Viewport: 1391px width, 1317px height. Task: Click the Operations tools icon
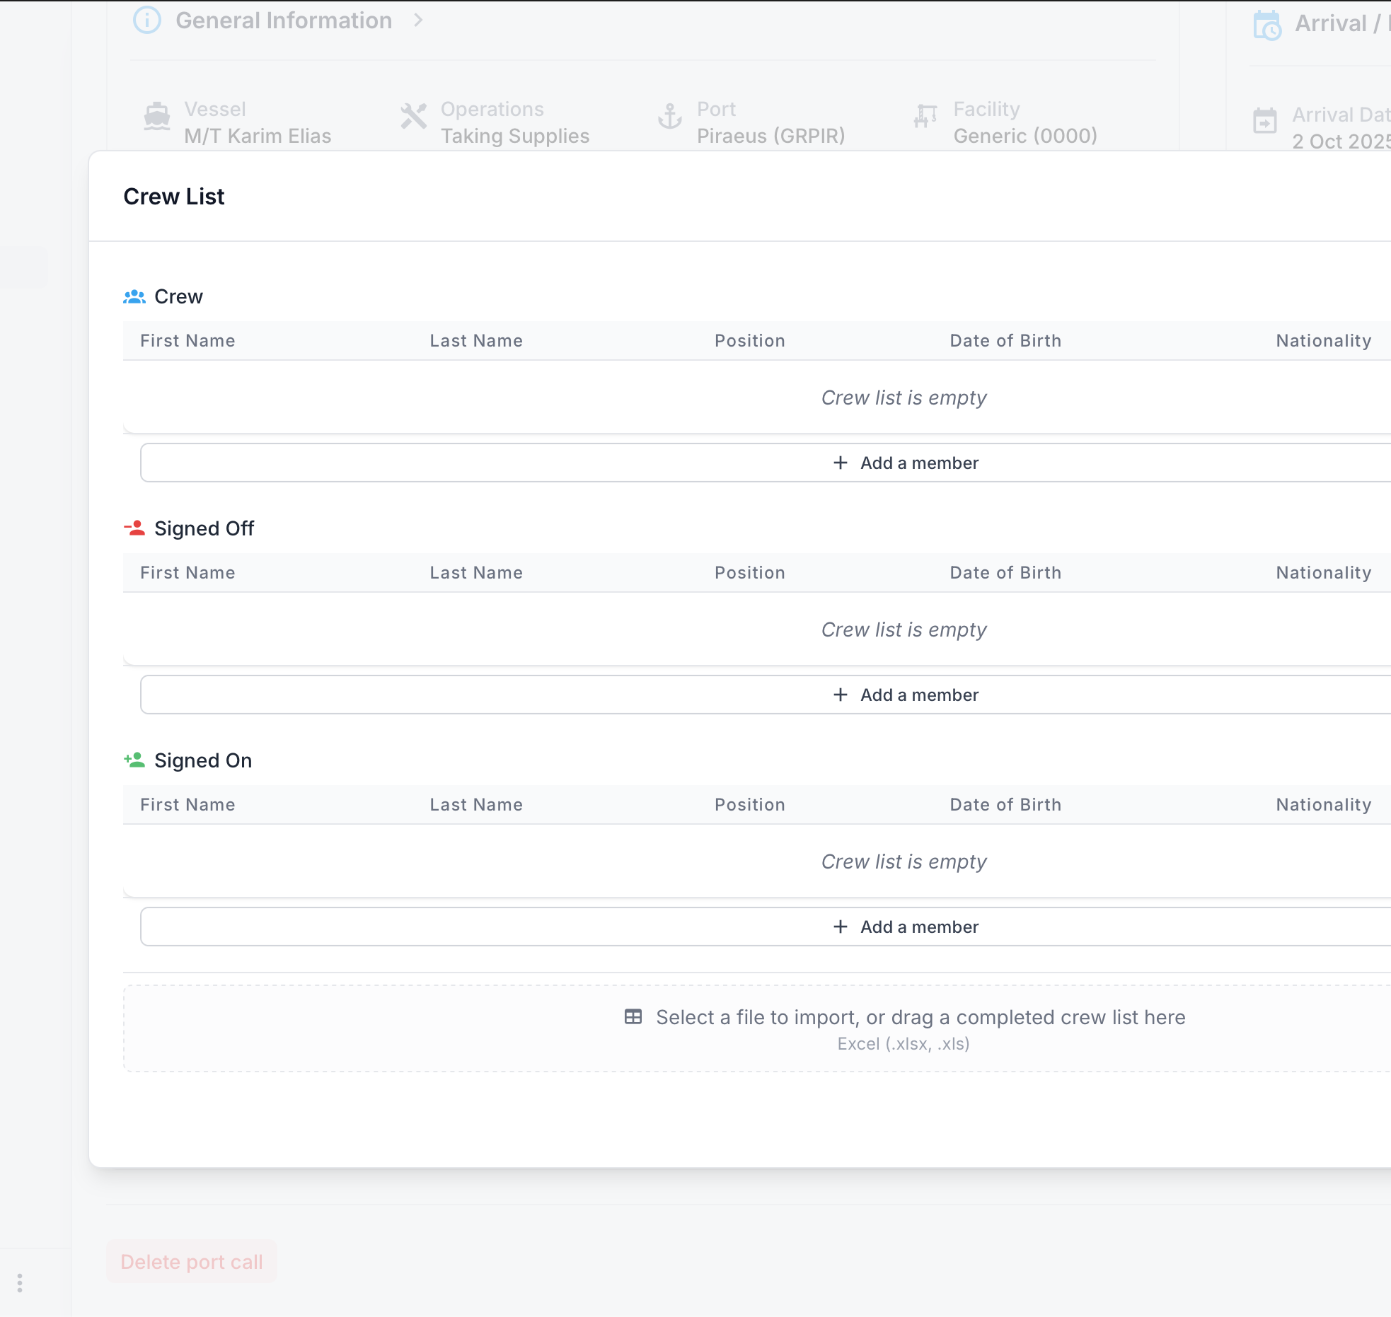tap(414, 117)
